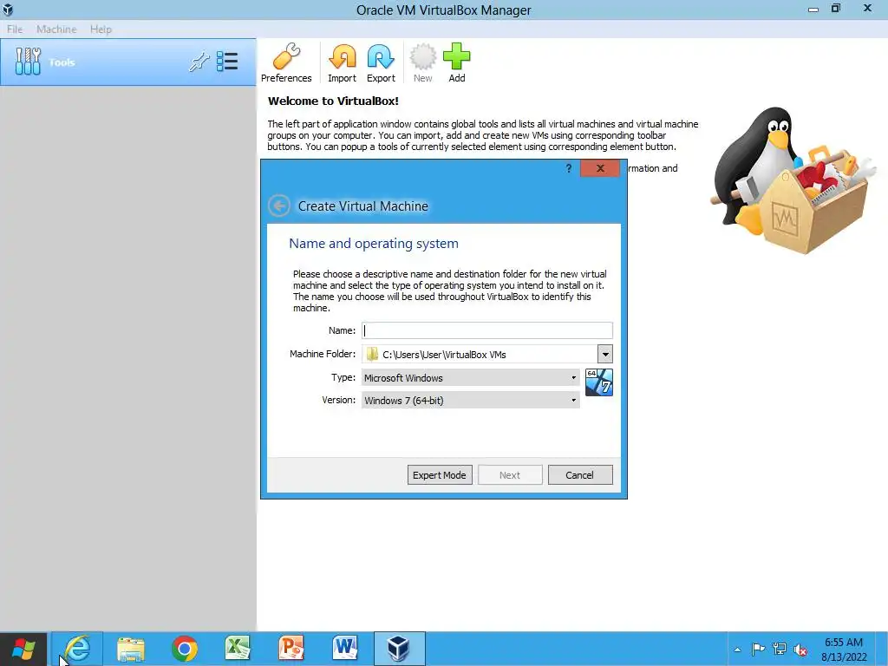Open the File menu
The image size is (888, 666).
click(x=15, y=29)
